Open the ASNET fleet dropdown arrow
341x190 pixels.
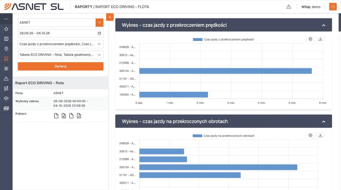[99, 22]
